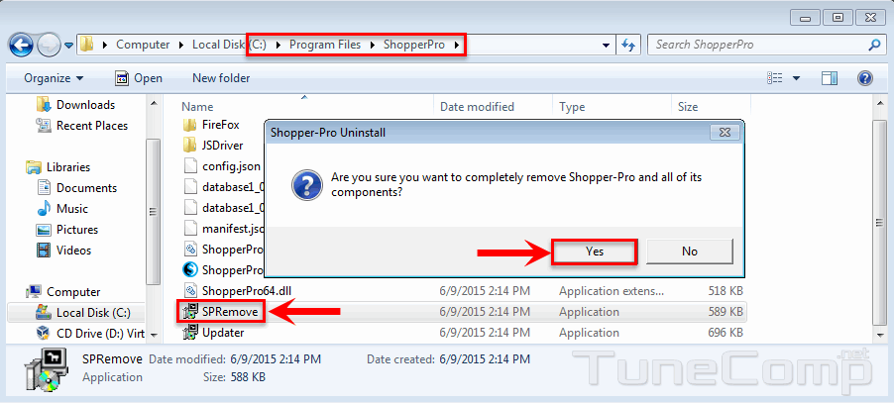Click the Size column header
This screenshot has height=403, width=894.
click(x=688, y=106)
